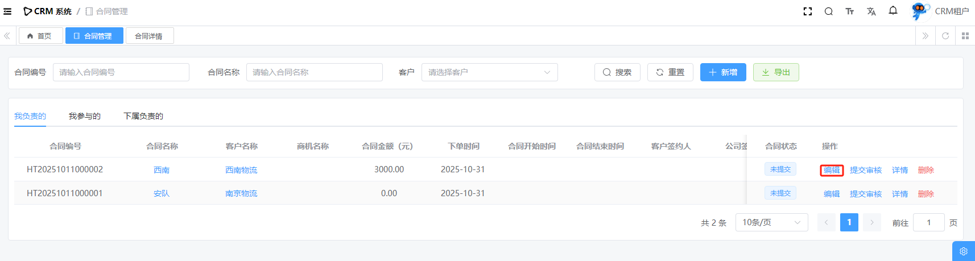Refresh the page using tab bar icon
Image resolution: width=975 pixels, height=261 pixels.
945,36
